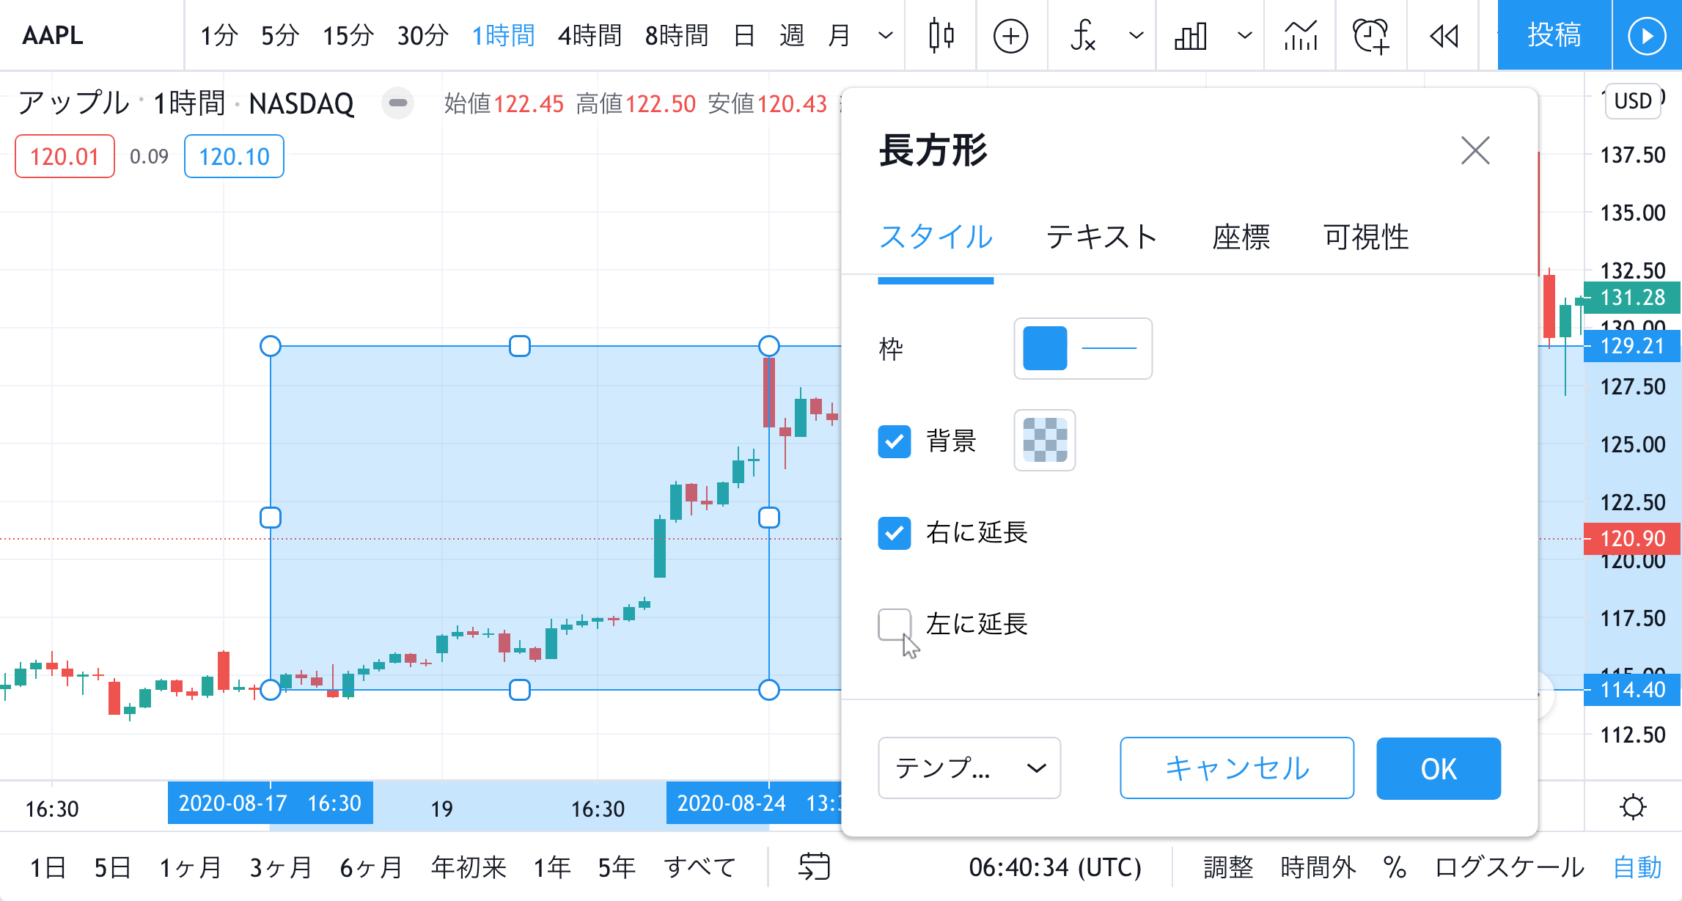Enable the 左に延長 checkbox
The image size is (1682, 901).
[895, 625]
